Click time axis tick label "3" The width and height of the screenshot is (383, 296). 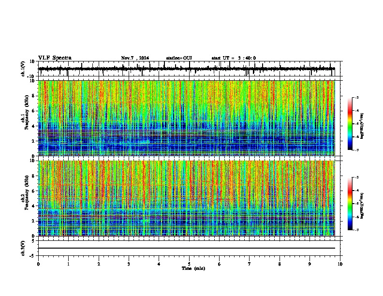129,264
